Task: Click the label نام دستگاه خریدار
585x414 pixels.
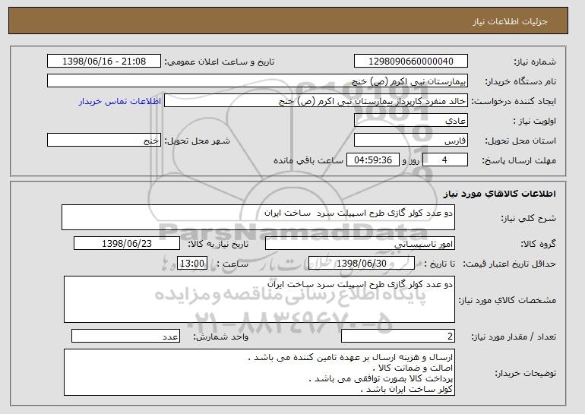Action: 520,81
